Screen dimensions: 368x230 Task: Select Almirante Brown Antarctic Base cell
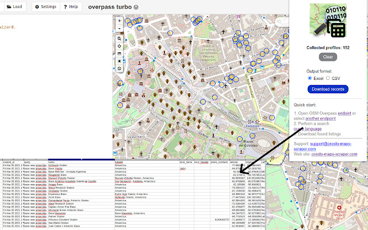82,210
